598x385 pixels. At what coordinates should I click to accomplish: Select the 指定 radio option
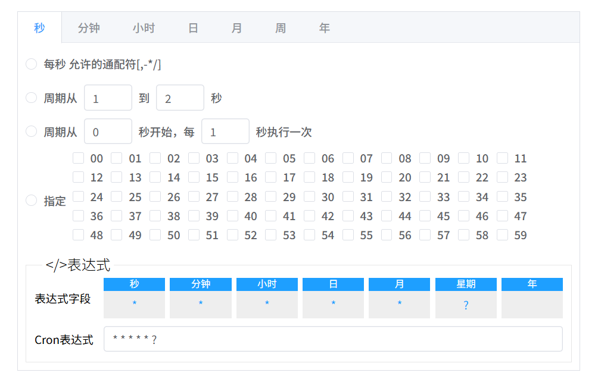click(x=31, y=201)
